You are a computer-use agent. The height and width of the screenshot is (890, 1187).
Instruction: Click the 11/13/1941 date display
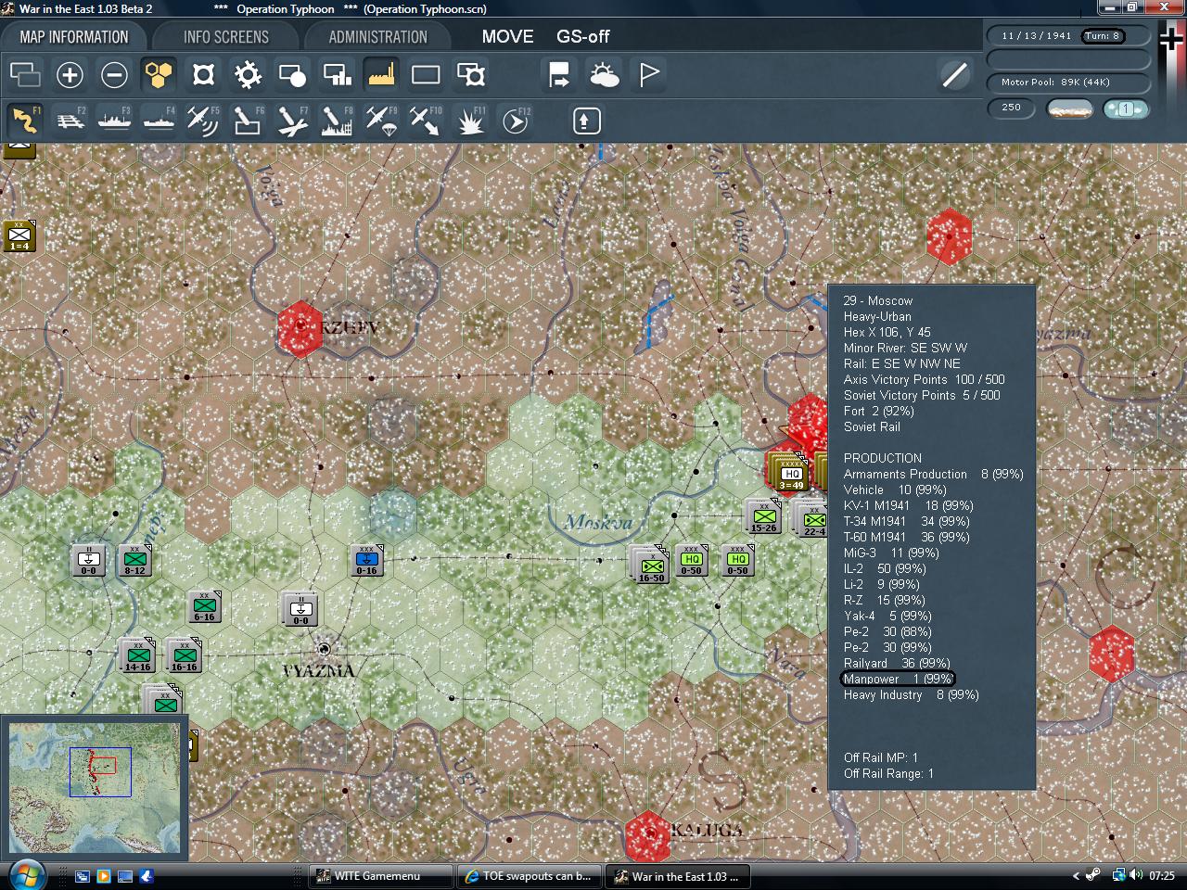click(x=1037, y=35)
